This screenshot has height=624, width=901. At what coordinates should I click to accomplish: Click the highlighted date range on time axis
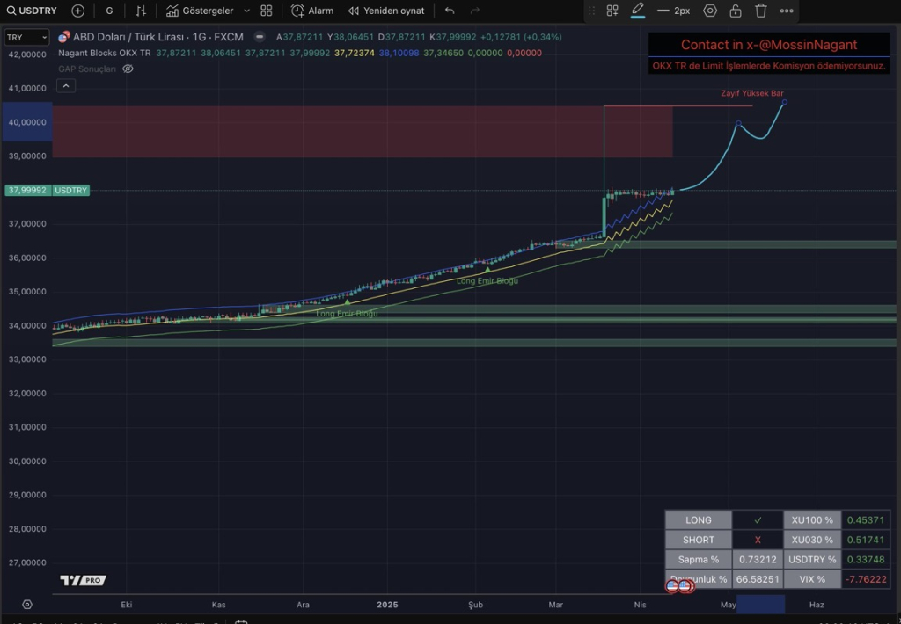coord(761,605)
